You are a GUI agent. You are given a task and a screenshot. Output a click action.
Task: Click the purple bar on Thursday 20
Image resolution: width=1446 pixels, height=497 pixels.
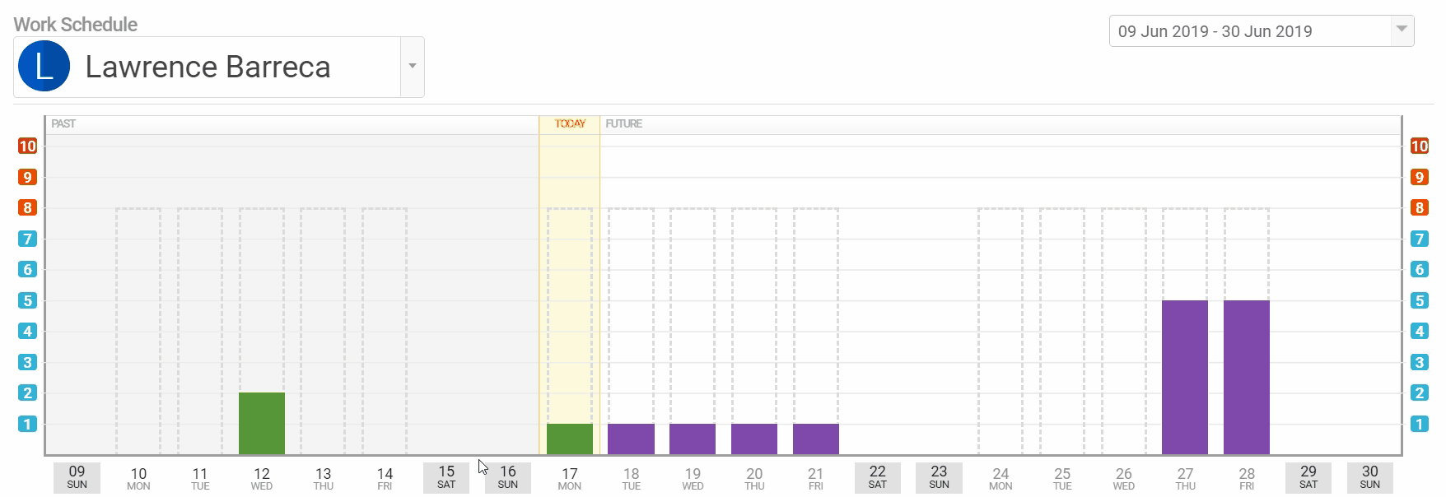click(x=754, y=439)
